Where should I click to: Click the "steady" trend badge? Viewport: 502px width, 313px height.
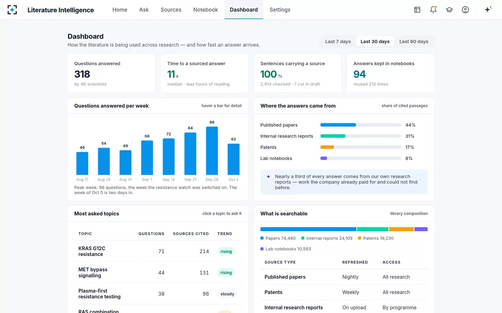click(x=227, y=294)
